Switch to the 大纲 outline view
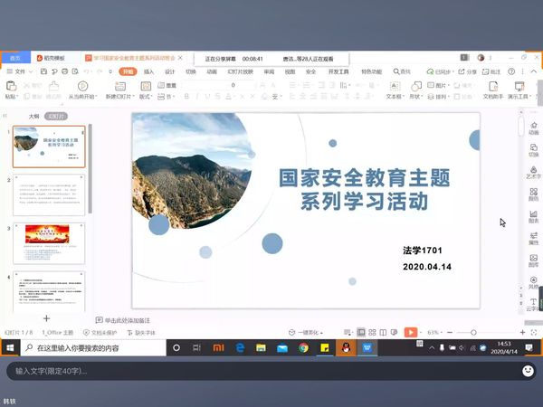 (33, 116)
